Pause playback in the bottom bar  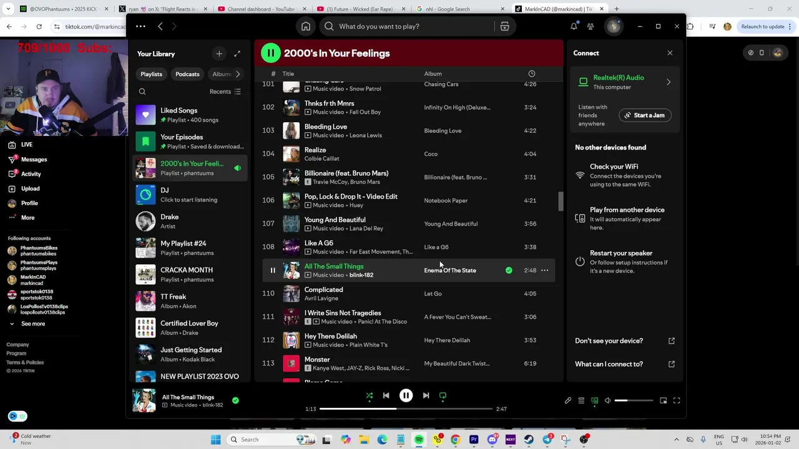click(x=406, y=395)
